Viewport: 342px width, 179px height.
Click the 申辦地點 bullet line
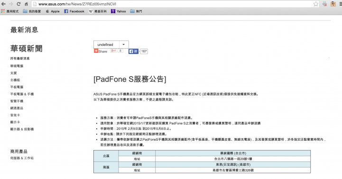(134, 134)
